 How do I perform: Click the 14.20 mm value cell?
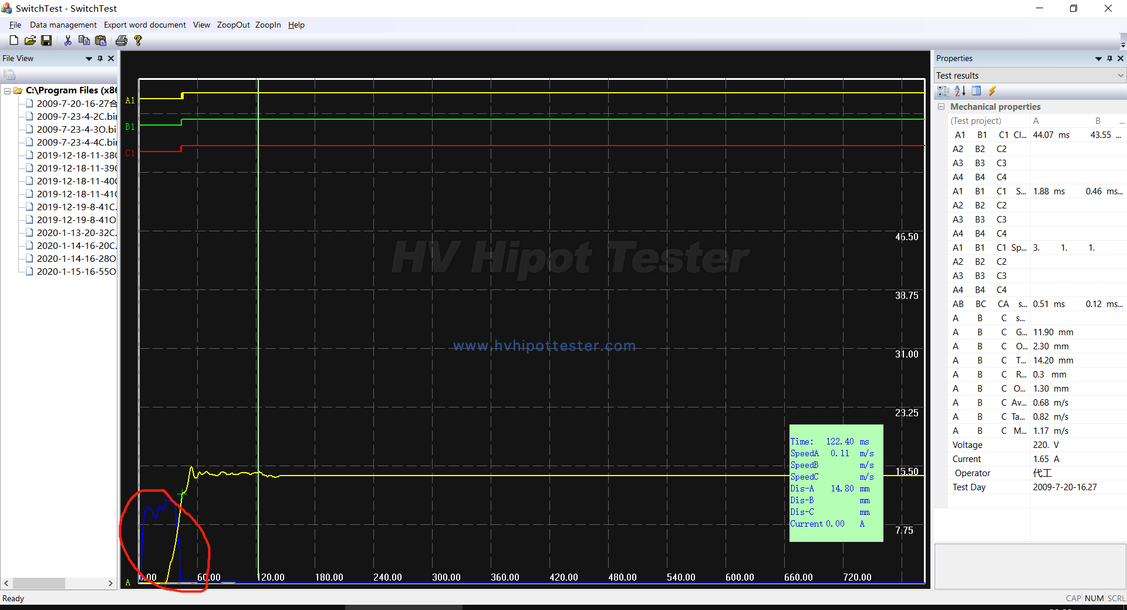1053,360
